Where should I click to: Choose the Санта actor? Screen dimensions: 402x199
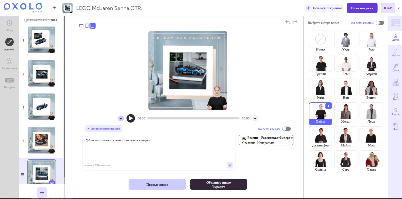tap(371, 161)
